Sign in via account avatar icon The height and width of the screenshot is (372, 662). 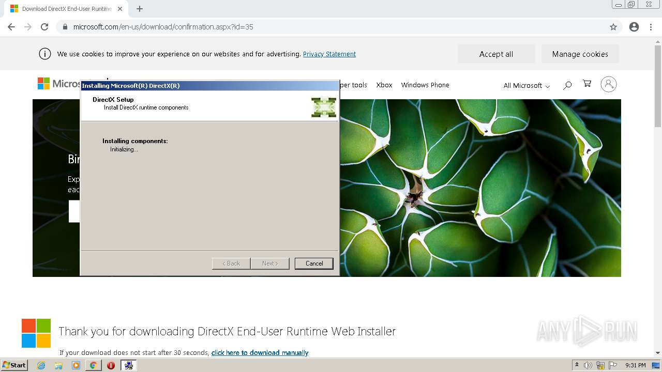609,84
